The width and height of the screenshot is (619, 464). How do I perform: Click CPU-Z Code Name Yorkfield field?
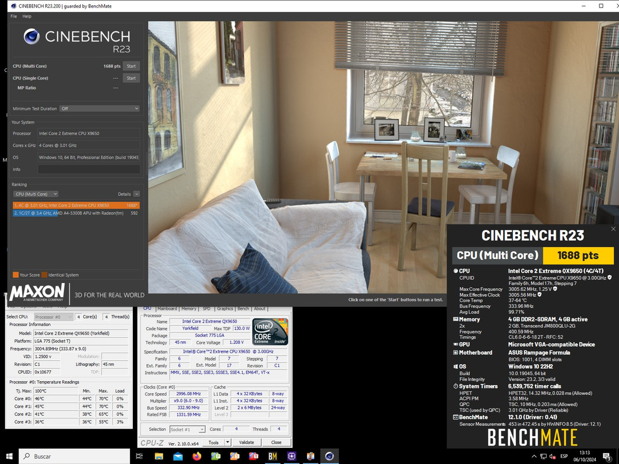(190, 328)
